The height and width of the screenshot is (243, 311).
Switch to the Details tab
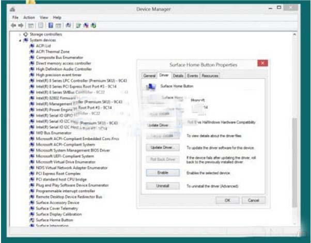coord(178,76)
